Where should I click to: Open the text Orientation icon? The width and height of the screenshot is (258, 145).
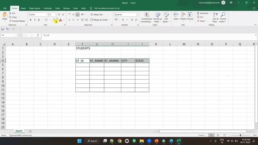point(82,14)
